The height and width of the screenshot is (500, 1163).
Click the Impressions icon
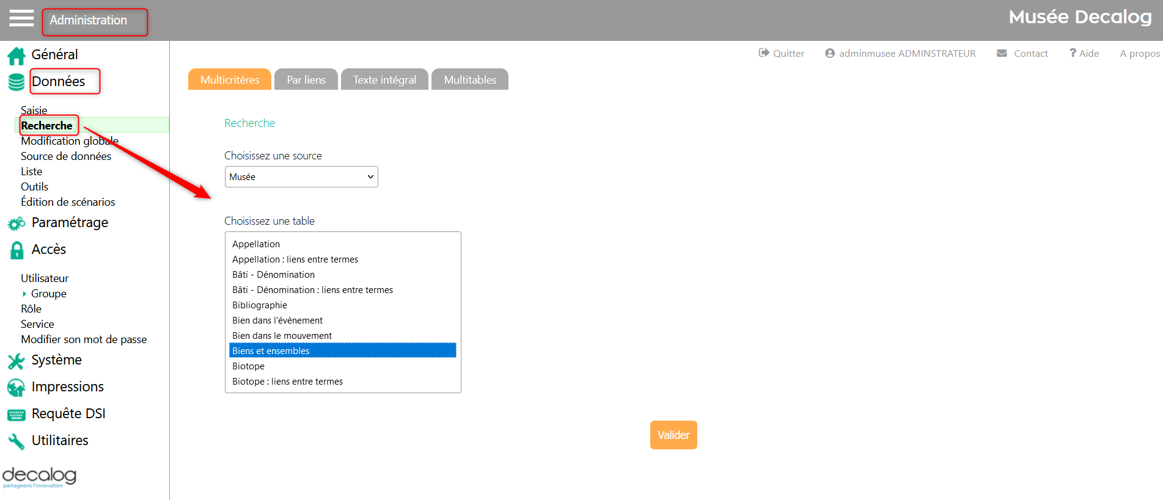coord(17,388)
